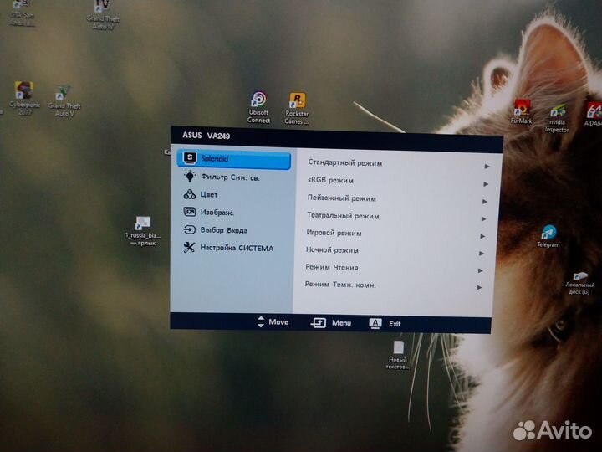Click the image icon beside Изображ.

pos(190,212)
